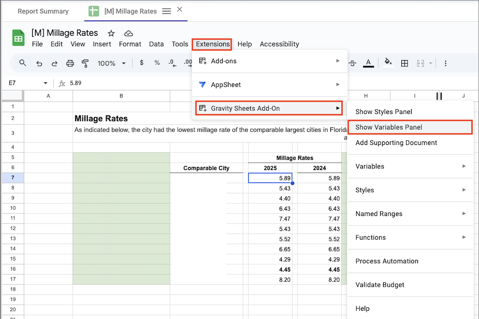Select 7.47 in the 2025 column
This screenshot has height=319, width=479.
coord(270,219)
